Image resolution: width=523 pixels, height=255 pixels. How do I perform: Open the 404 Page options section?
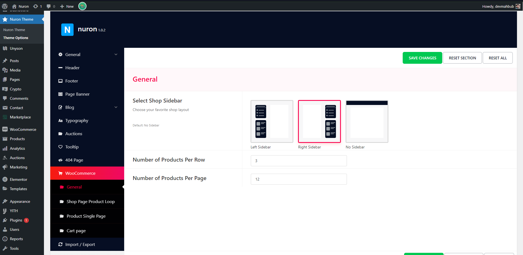(x=87, y=160)
